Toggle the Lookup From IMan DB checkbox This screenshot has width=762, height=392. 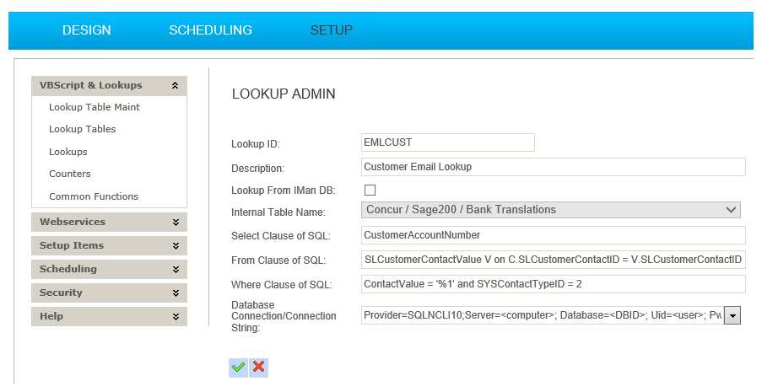coord(370,190)
